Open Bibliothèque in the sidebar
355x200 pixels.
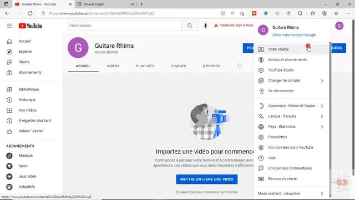pyautogui.click(x=29, y=89)
